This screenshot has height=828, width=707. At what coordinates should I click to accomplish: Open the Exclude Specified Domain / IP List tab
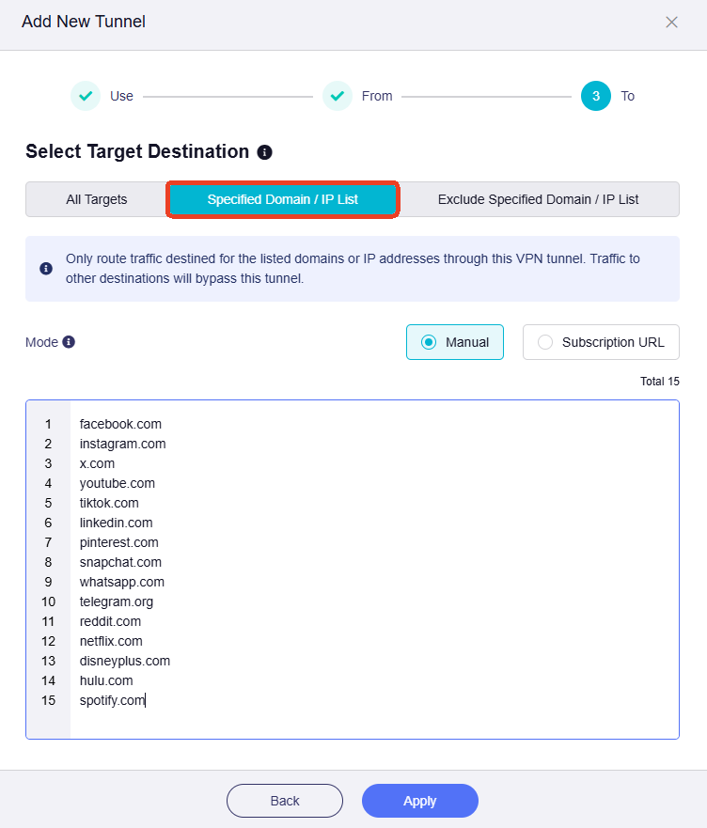point(537,199)
